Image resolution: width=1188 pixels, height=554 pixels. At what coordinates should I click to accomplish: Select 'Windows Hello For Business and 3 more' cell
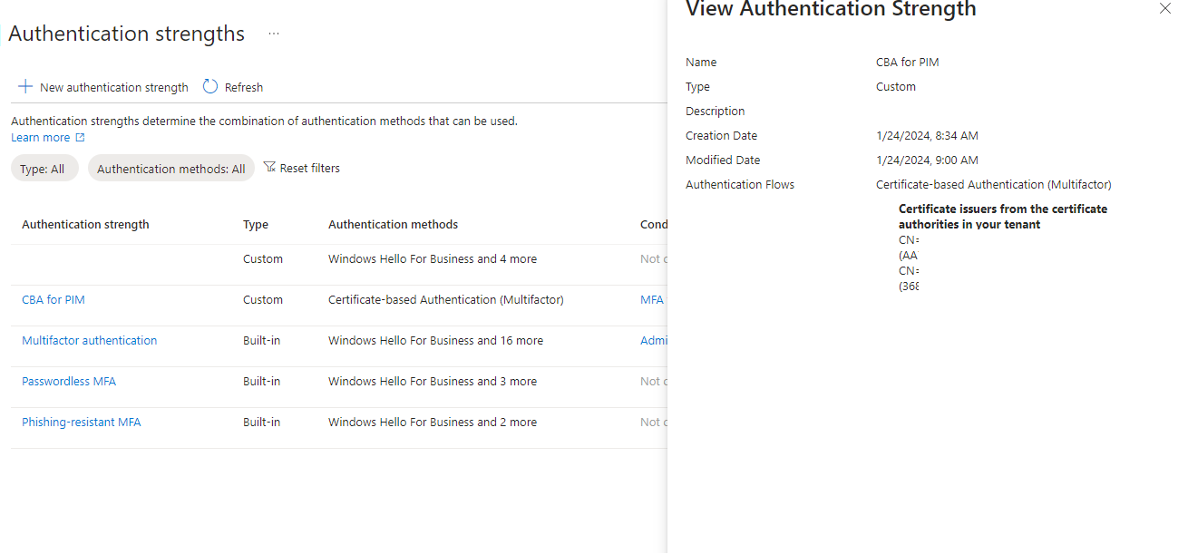click(433, 382)
